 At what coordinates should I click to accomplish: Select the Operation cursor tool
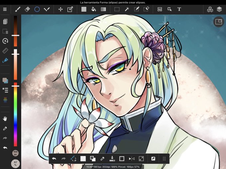(169, 9)
